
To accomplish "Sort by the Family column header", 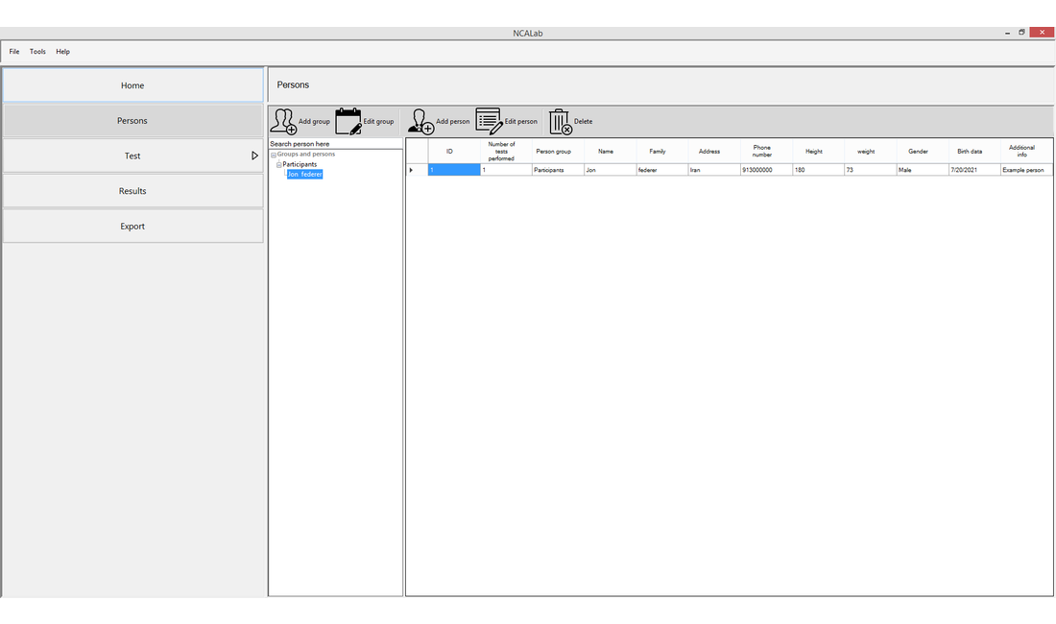I will 658,152.
